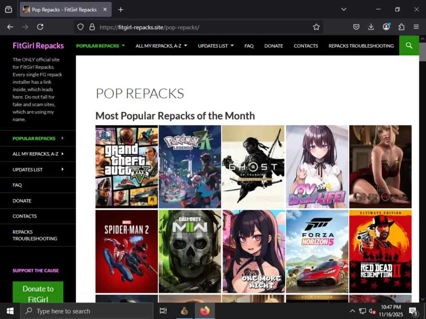Open the network tray icon
Screen dimensions: 426x319
(362, 311)
